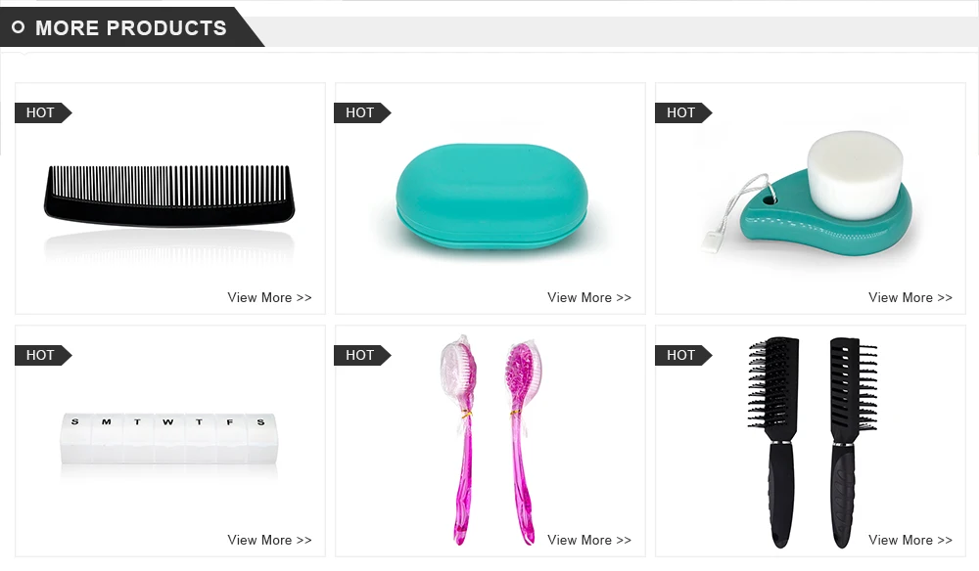This screenshot has height=571, width=979.
Task: Open the pink bath brushes product image
Action: (491, 439)
